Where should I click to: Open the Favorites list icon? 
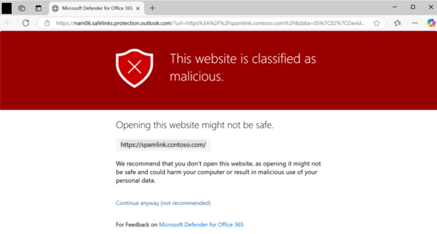(398, 23)
